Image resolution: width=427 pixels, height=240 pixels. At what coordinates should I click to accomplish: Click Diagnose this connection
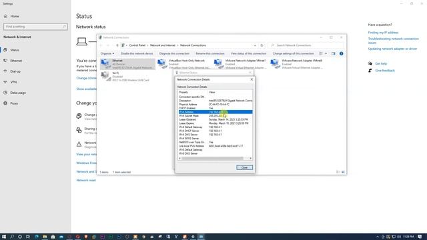(174, 53)
